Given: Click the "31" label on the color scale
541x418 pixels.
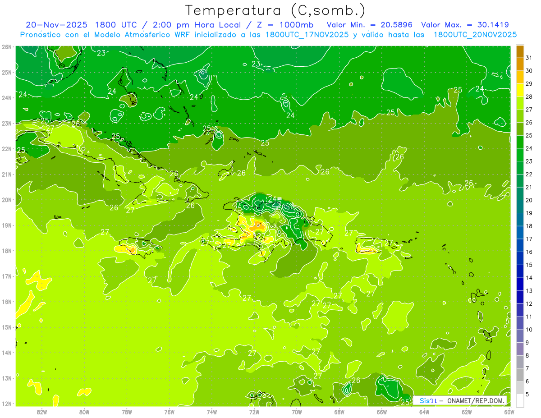Looking at the screenshot, I should click(x=529, y=58).
